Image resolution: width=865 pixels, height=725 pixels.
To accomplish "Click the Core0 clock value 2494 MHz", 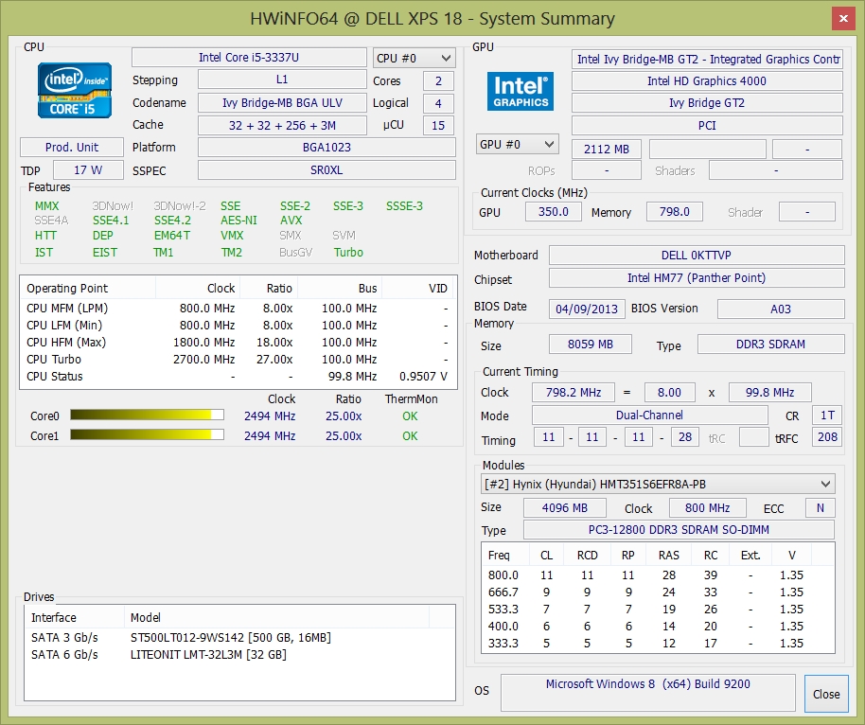I will 270,416.
